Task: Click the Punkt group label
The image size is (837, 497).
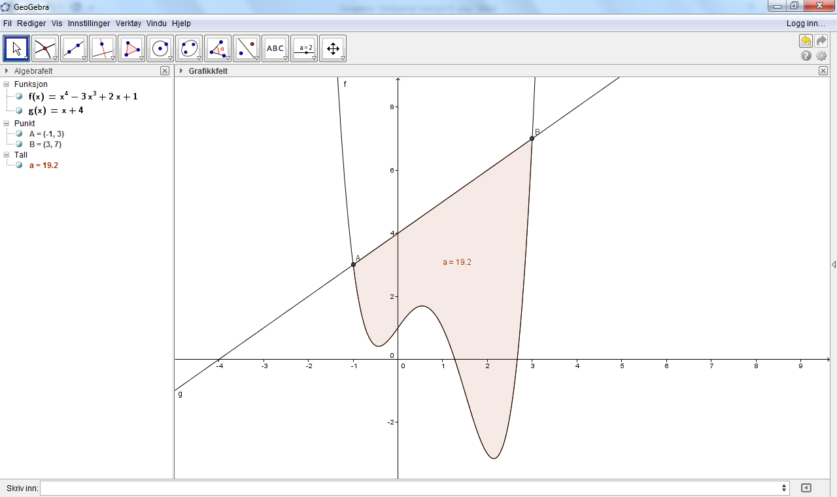Action: pyautogui.click(x=25, y=123)
